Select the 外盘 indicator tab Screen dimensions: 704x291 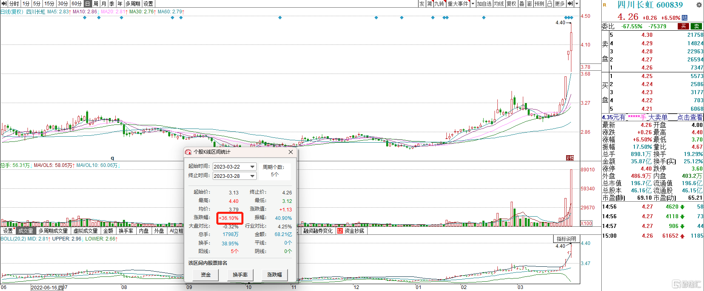pos(159,231)
